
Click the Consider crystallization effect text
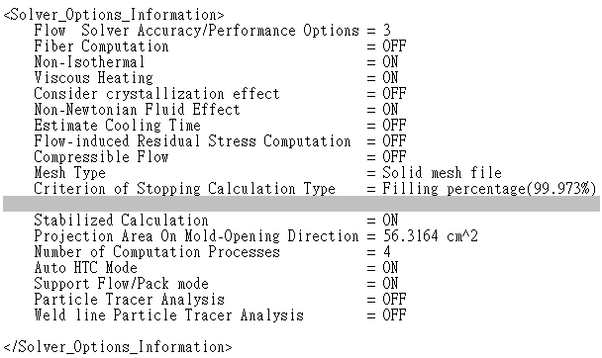click(x=156, y=94)
